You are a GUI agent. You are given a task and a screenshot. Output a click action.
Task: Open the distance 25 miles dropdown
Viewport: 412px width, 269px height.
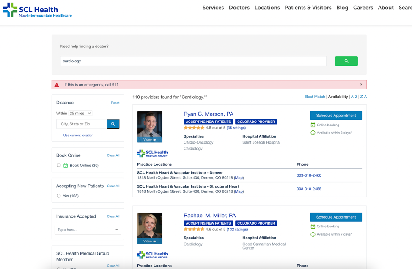click(80, 113)
